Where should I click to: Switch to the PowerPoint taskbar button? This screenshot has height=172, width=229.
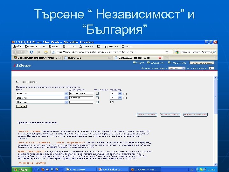tap(112, 170)
